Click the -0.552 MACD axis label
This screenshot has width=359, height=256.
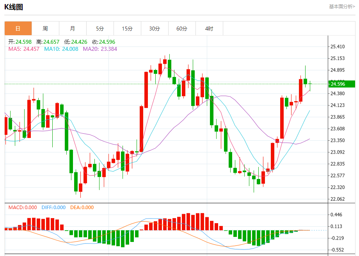[x=336, y=250]
